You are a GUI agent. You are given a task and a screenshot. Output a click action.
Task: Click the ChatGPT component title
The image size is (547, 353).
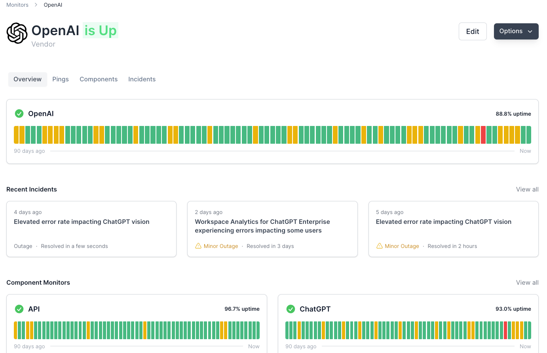click(315, 309)
